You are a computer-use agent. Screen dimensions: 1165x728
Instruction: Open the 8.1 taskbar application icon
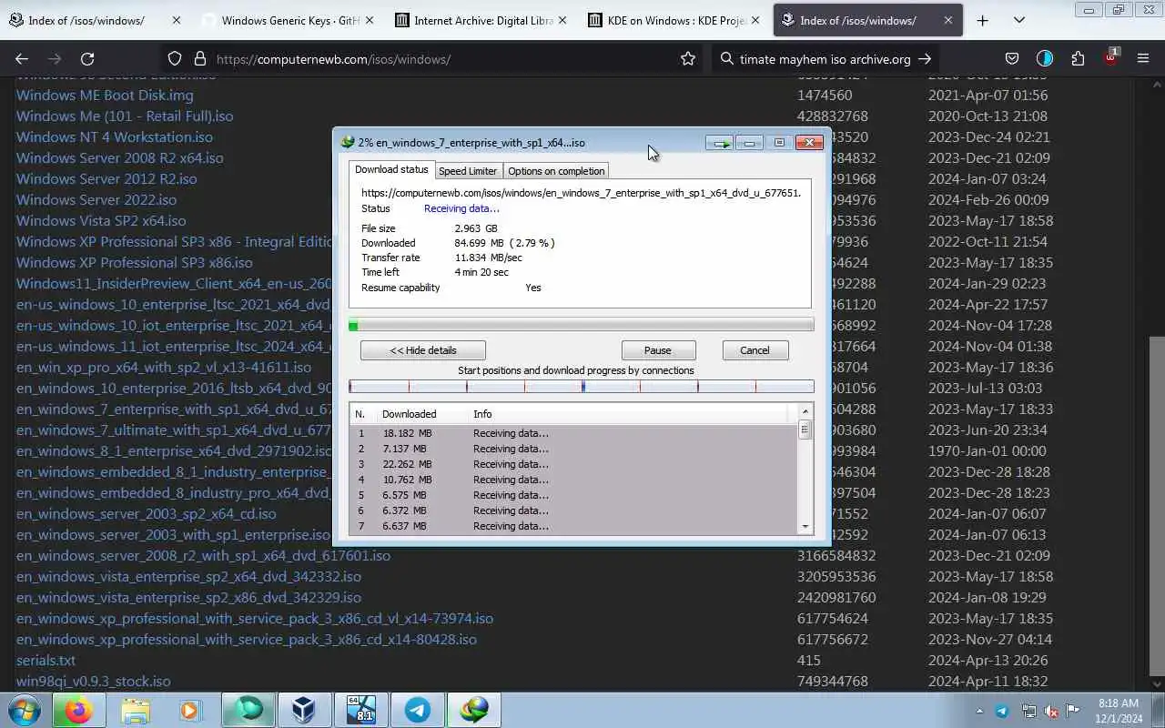tap(361, 710)
